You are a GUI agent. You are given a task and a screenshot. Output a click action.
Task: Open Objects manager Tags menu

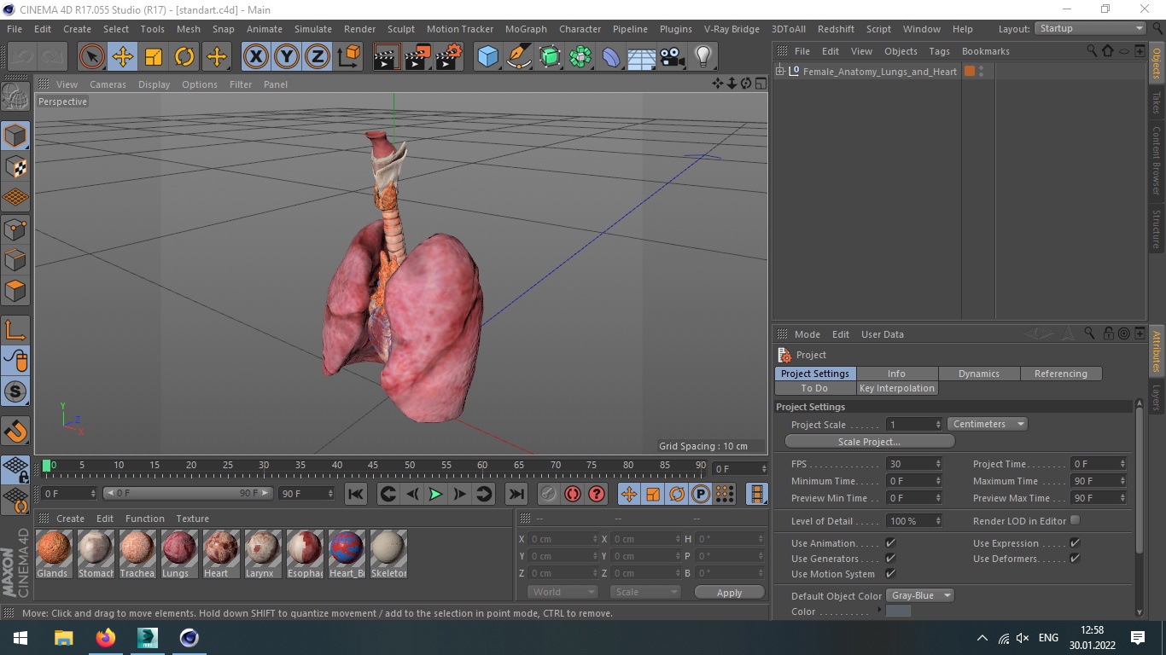[939, 51]
